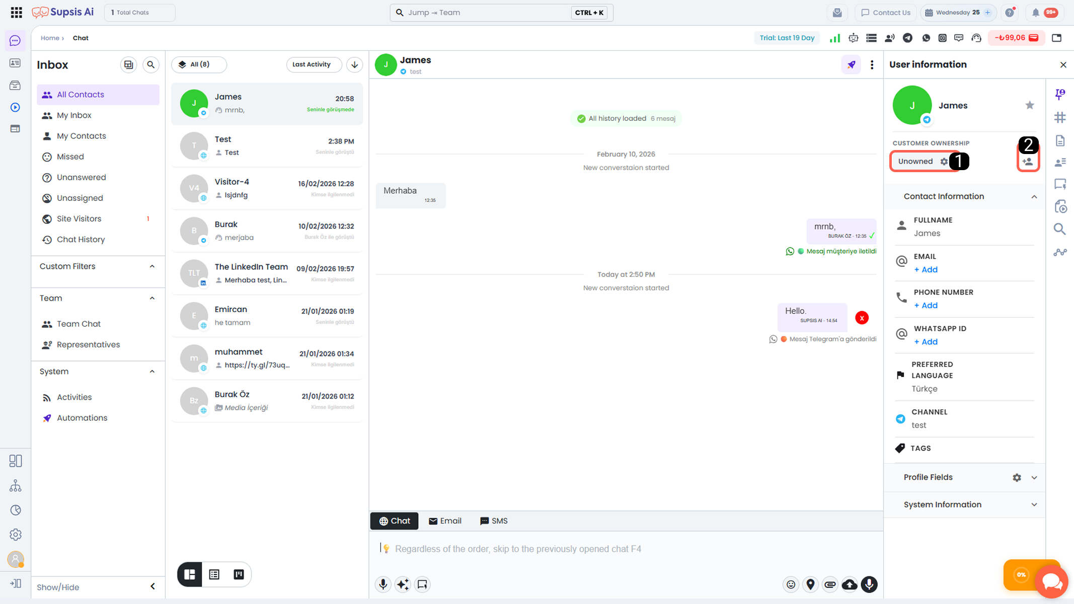Click the Trial: Last 19 Day badge
1074x604 pixels.
coord(787,38)
